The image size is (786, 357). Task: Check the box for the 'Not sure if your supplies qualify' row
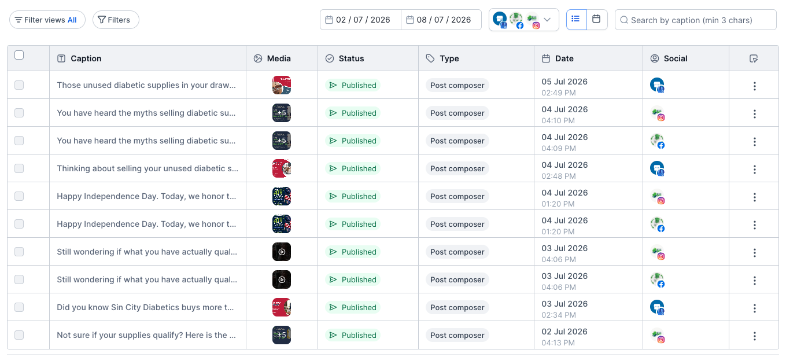(x=19, y=335)
